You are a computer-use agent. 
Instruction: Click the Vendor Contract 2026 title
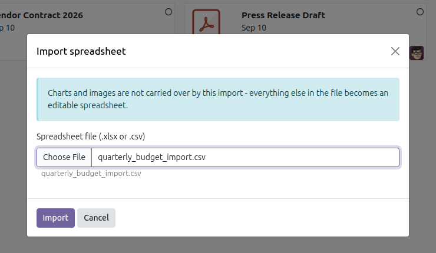pos(41,15)
